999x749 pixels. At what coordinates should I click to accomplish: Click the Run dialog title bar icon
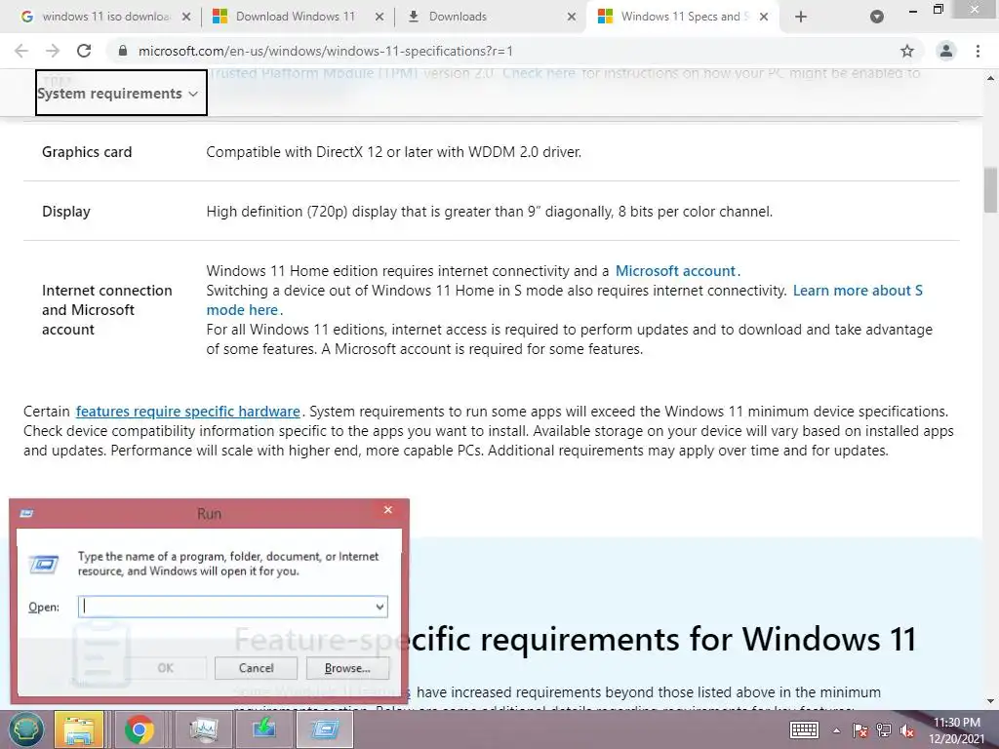pos(26,513)
